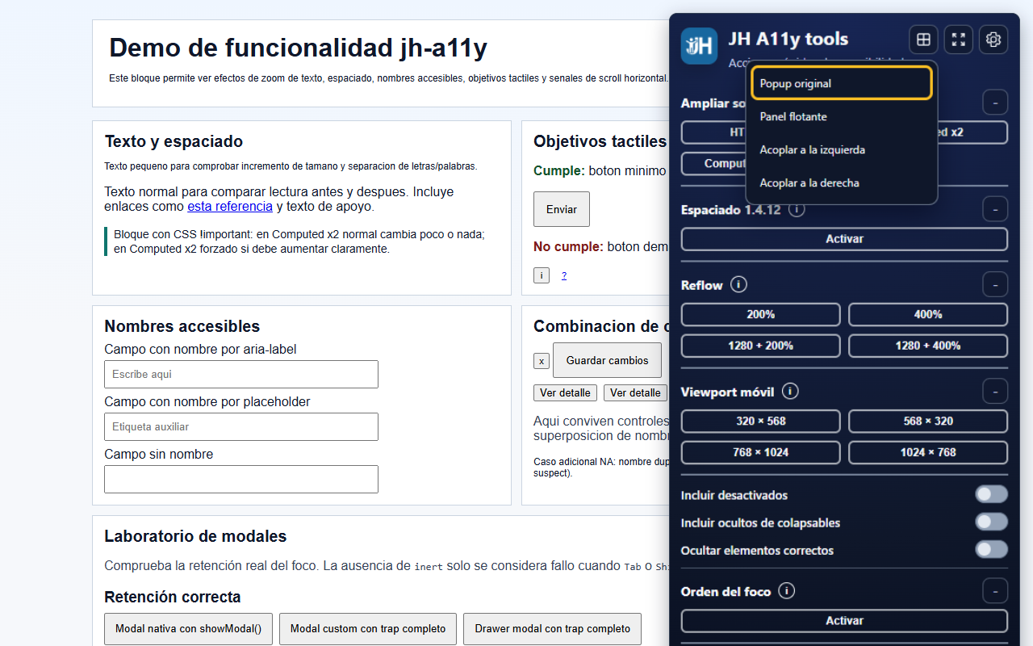
Task: Apply Reflow 200% button
Action: coord(760,314)
